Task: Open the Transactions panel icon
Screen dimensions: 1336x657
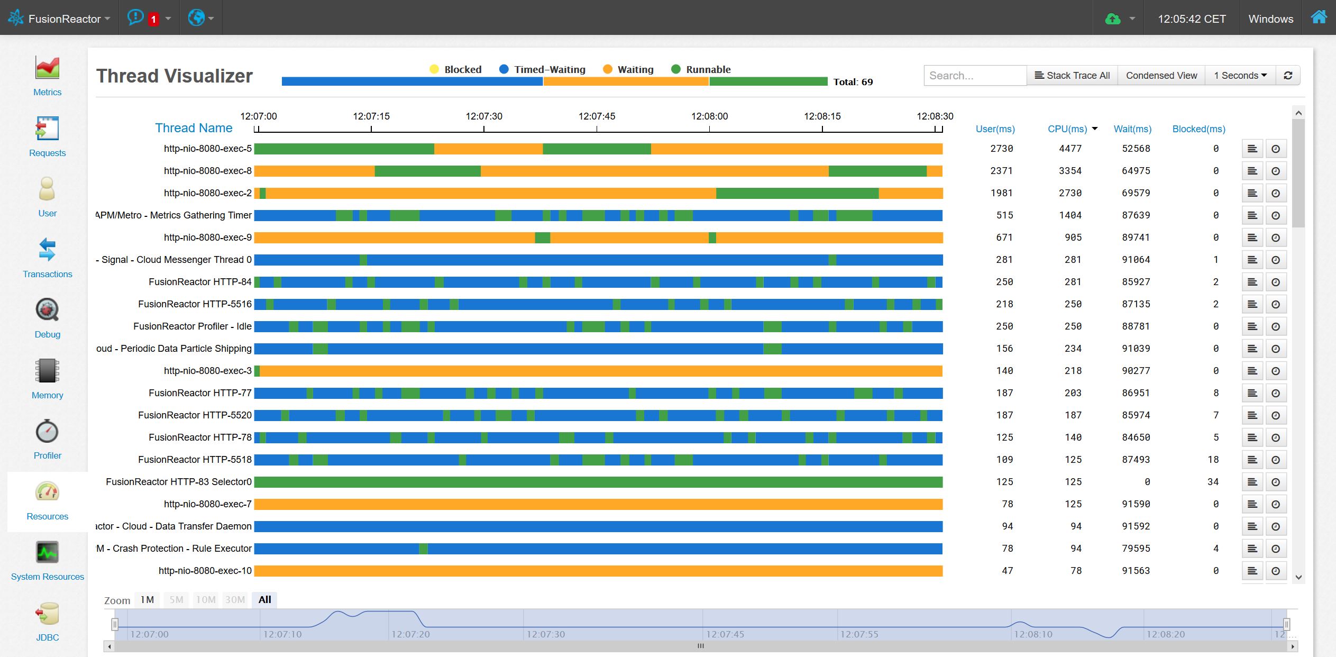Action: pyautogui.click(x=47, y=253)
